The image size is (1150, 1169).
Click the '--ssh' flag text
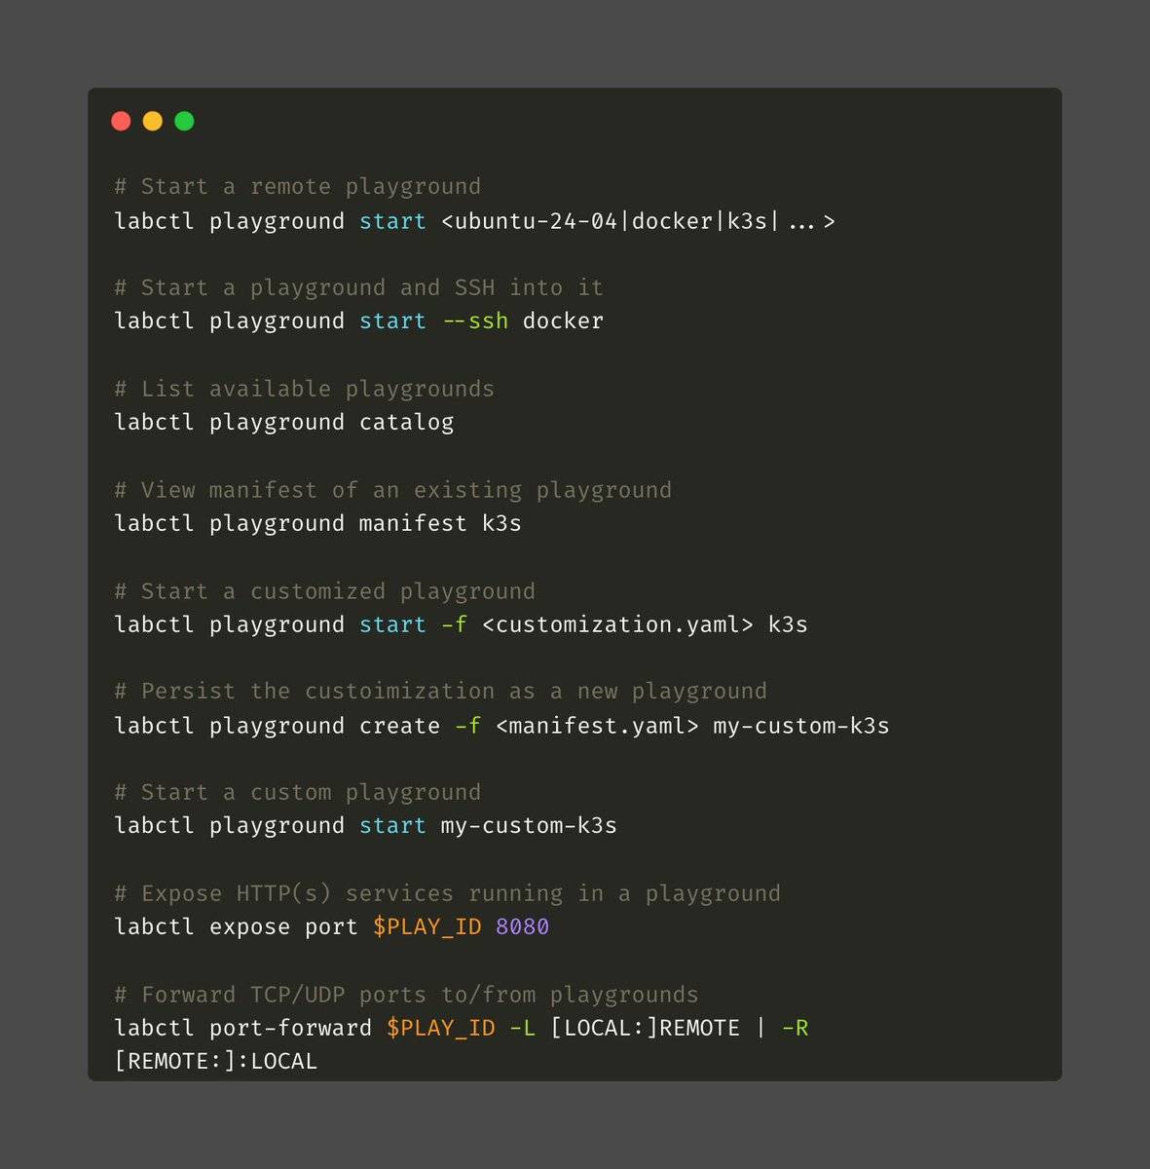click(x=474, y=321)
